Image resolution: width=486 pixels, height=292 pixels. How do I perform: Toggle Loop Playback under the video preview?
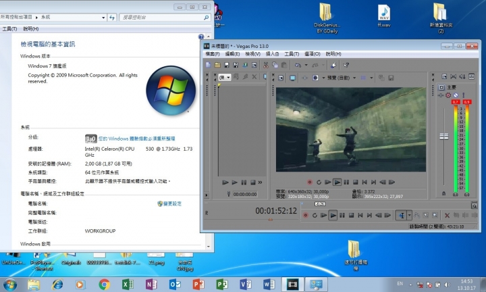(x=319, y=182)
